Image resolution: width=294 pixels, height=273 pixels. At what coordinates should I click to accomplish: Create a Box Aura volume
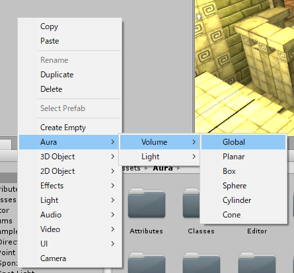pos(243,171)
